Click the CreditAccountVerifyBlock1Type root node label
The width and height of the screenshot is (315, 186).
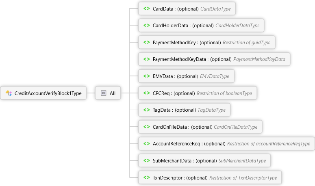[x=48, y=93]
